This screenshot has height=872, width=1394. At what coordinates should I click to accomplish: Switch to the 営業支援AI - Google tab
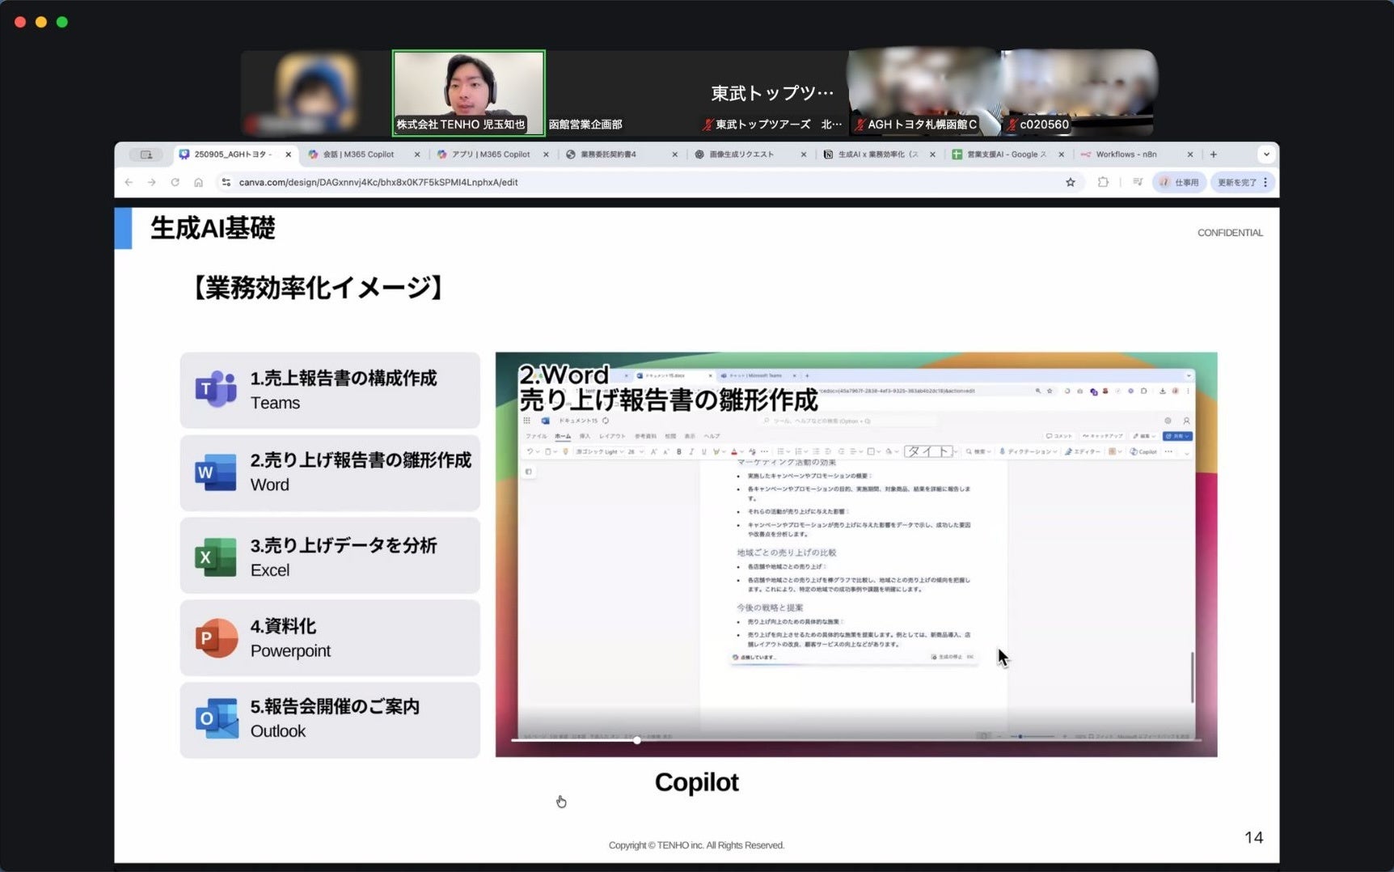coord(1006,155)
